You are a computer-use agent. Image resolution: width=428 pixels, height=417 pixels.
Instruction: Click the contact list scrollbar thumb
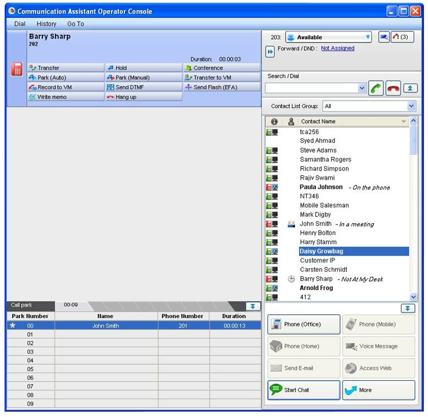(x=413, y=139)
